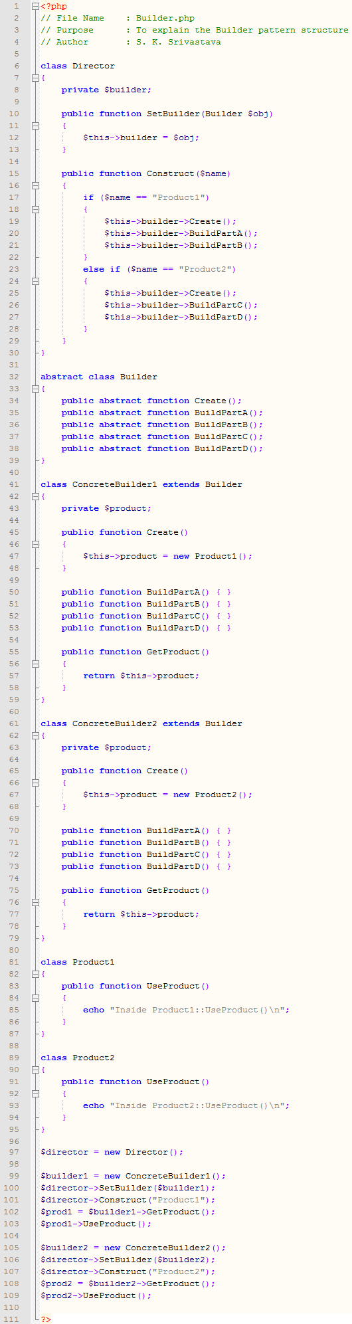The width and height of the screenshot is (352, 1324).
Task: Click "public function Construct($name)"
Action: click(x=146, y=173)
